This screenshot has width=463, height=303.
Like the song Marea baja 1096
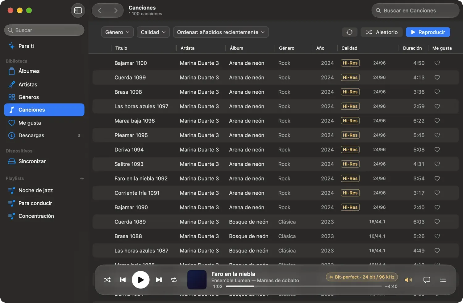(x=437, y=121)
